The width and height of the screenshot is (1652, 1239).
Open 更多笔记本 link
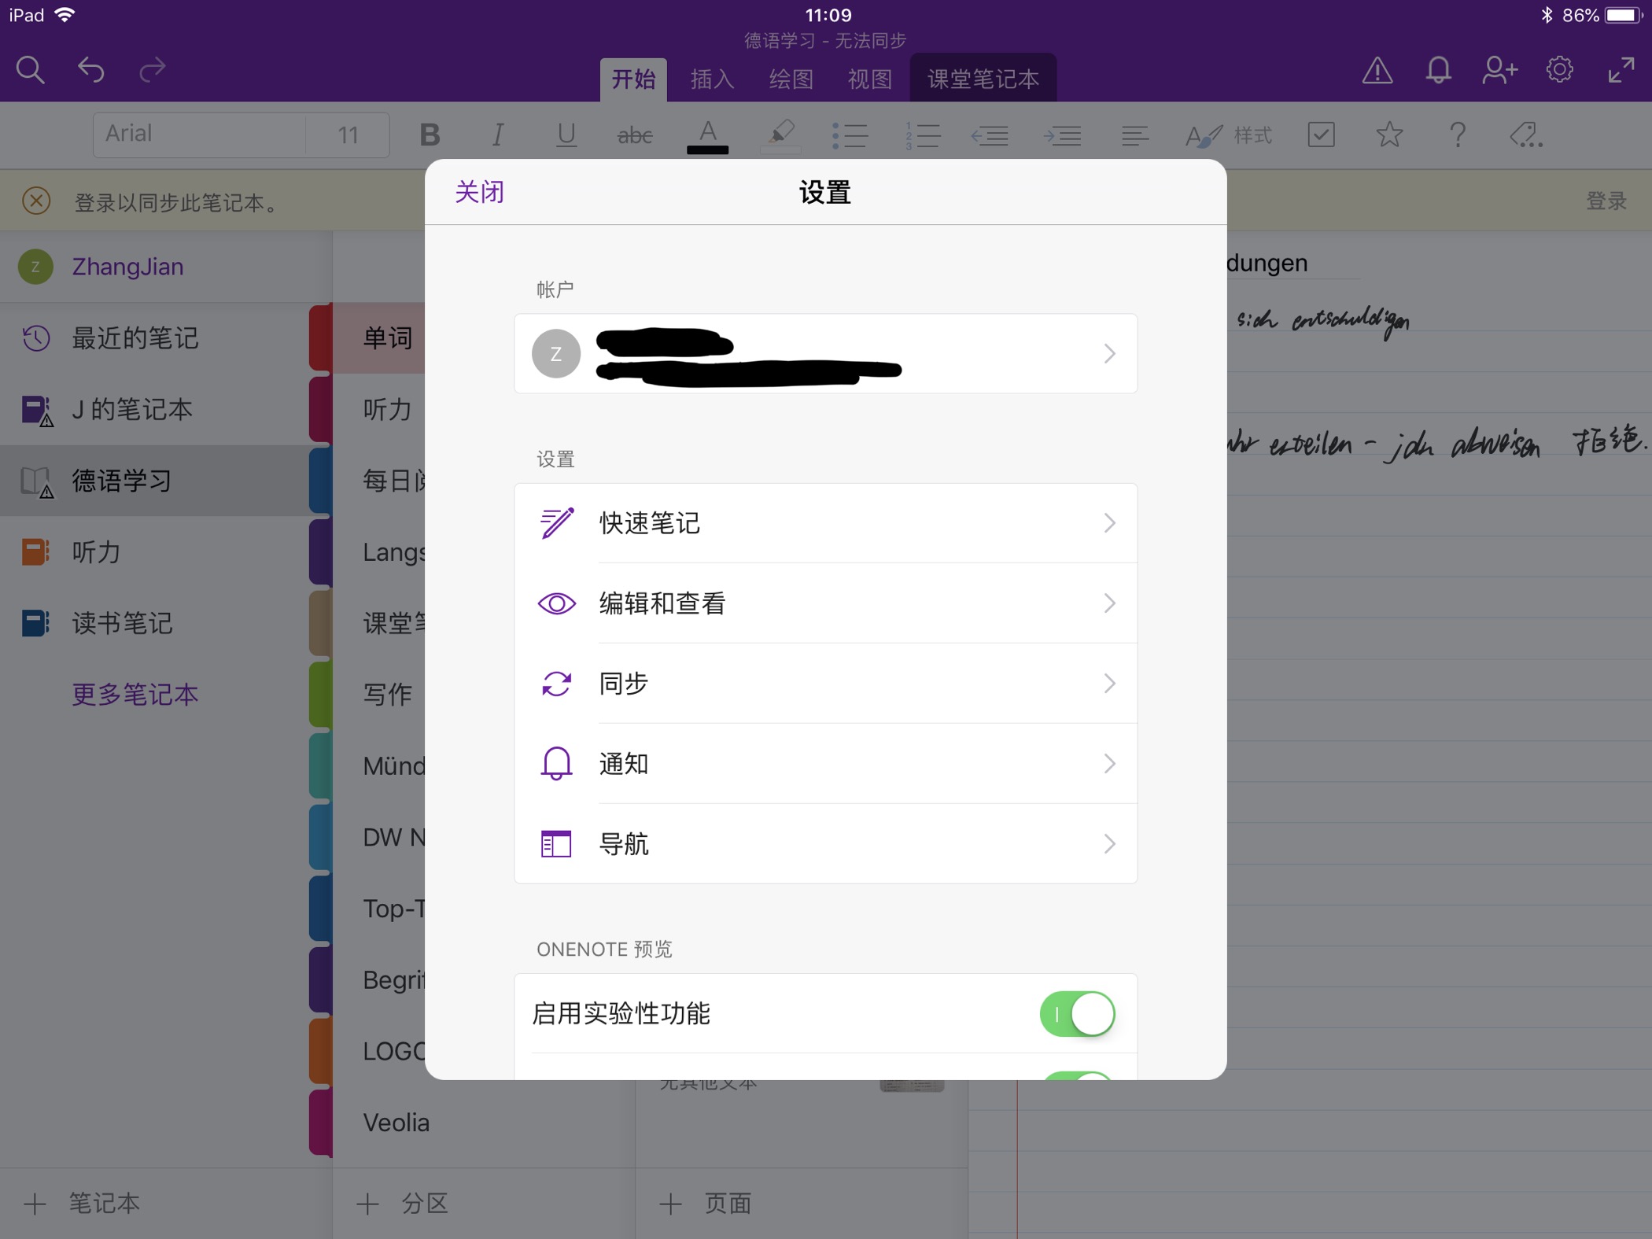(135, 695)
